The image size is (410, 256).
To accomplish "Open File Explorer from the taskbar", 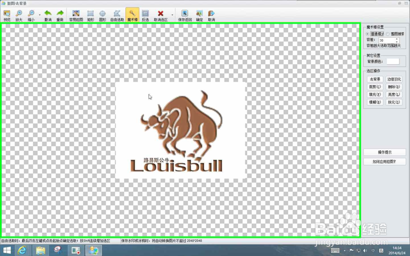I will coord(41,251).
